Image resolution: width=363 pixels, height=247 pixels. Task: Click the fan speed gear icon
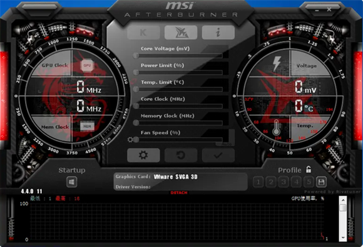(x=130, y=140)
